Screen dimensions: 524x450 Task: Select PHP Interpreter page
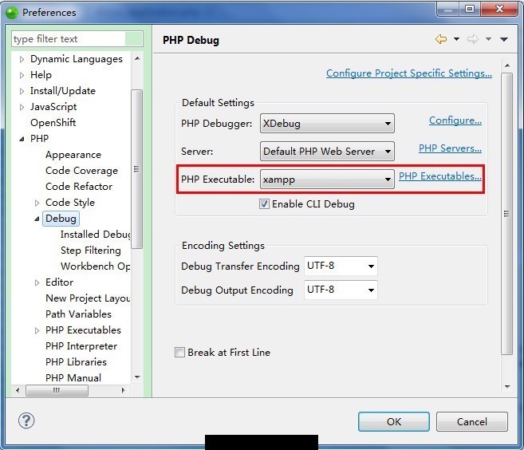pos(81,346)
